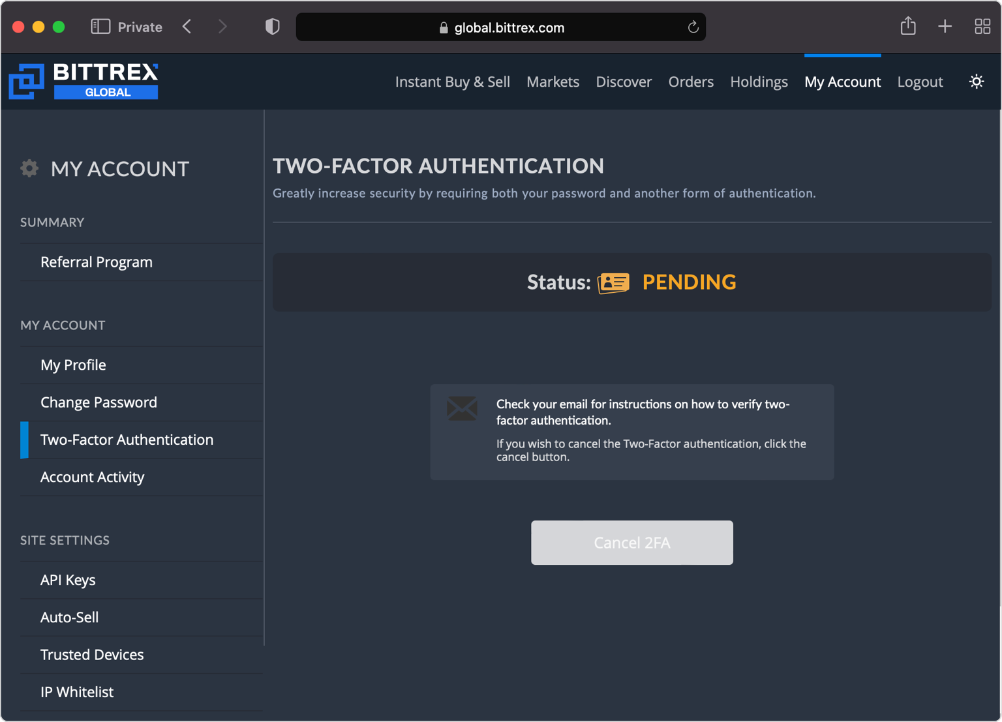This screenshot has width=1002, height=722.
Task: Open the Discover page
Action: click(x=624, y=82)
